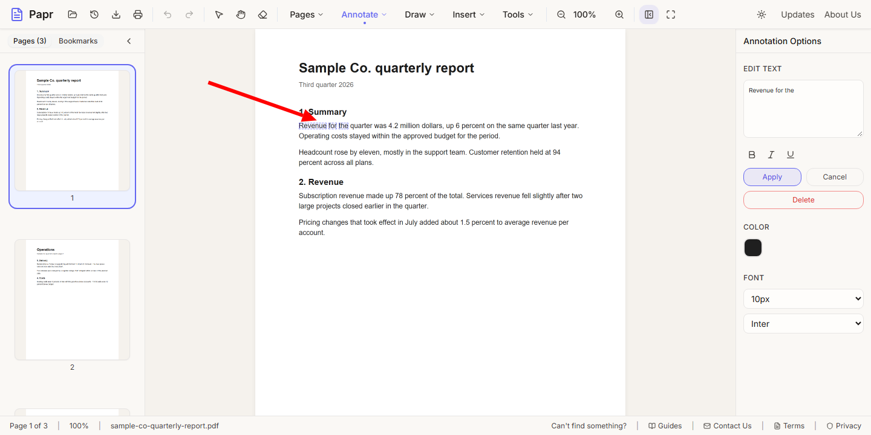Click the Apply button
Image resolution: width=871 pixels, height=435 pixels.
(x=772, y=177)
